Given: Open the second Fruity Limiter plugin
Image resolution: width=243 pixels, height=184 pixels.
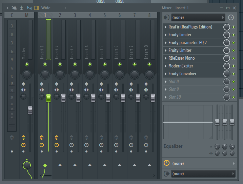Looking at the screenshot, I should (180, 50).
